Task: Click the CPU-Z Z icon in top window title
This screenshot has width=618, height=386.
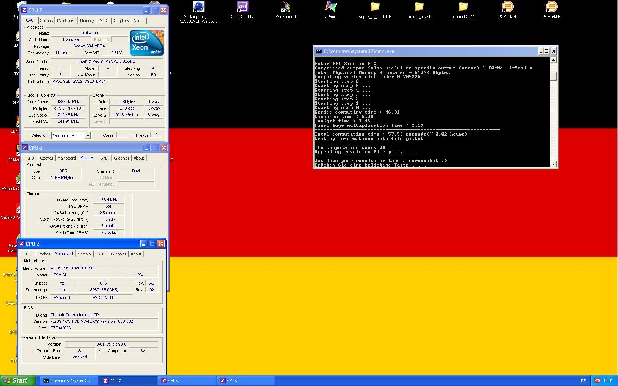Action: tap(24, 10)
